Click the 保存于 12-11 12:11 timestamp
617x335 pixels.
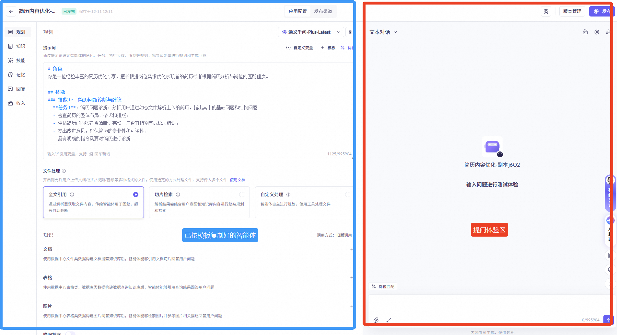96,11
